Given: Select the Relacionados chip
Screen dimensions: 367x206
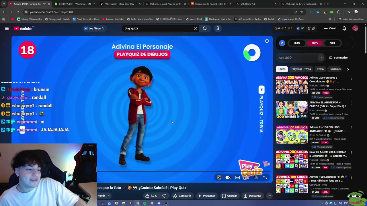Looking at the screenshot, I should click(336, 69).
